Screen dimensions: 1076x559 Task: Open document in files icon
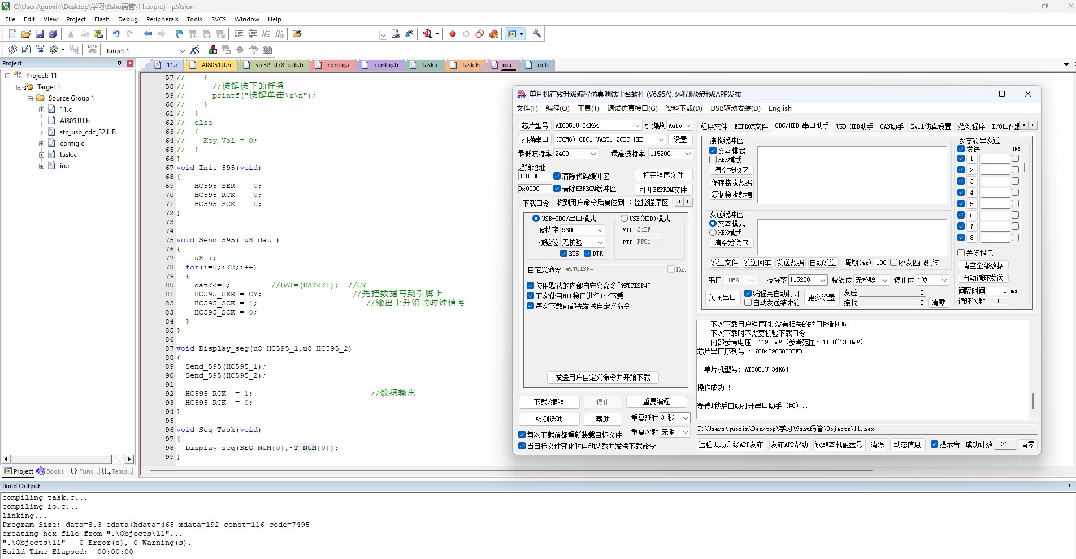[x=297, y=34]
